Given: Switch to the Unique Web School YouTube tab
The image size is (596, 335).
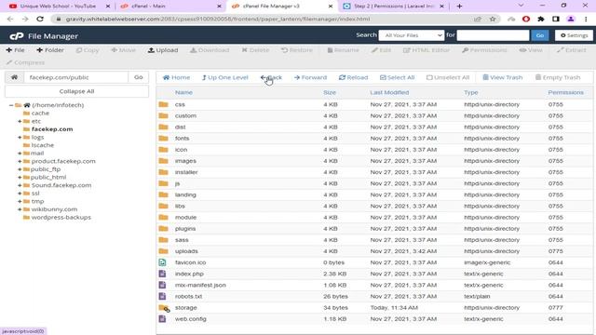Looking at the screenshot, I should 58,7.
